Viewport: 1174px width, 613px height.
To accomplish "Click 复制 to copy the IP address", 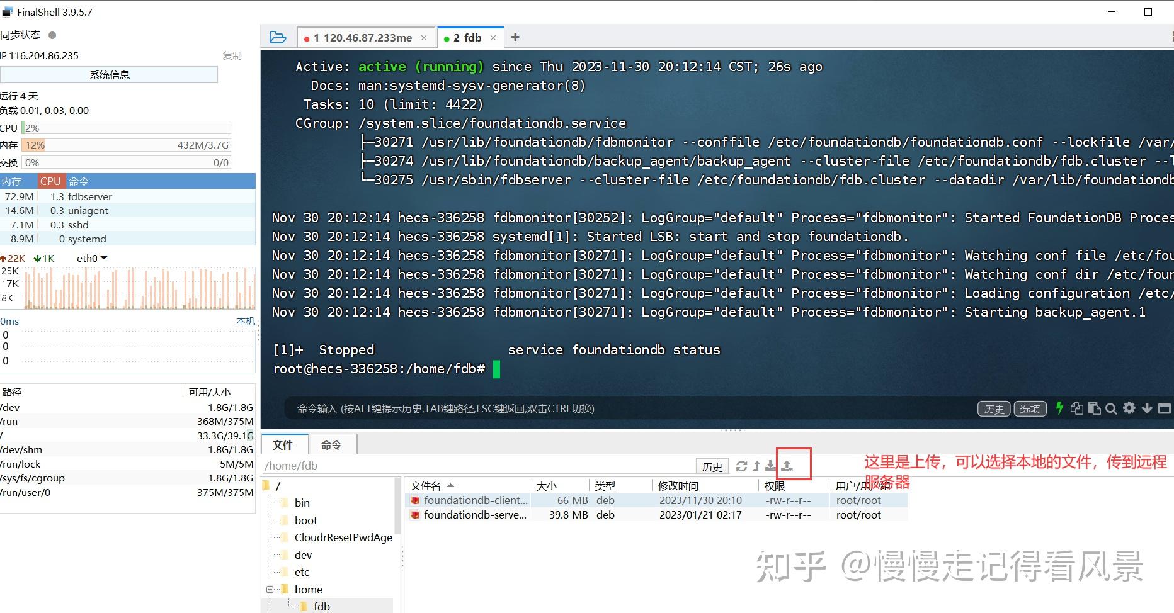I will click(x=232, y=55).
